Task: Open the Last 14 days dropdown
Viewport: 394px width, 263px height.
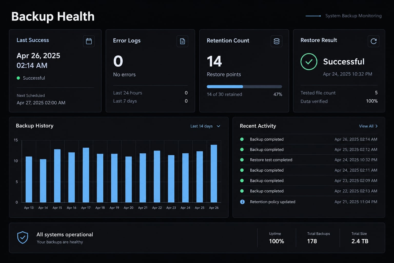Action: (205, 126)
